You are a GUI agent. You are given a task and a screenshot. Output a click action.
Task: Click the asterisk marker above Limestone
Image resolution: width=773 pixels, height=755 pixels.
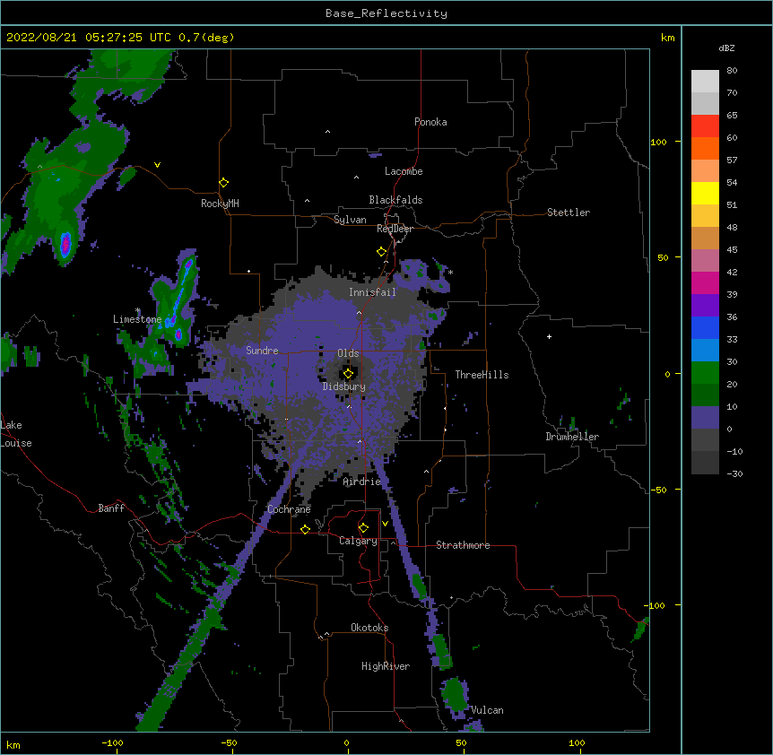(138, 310)
